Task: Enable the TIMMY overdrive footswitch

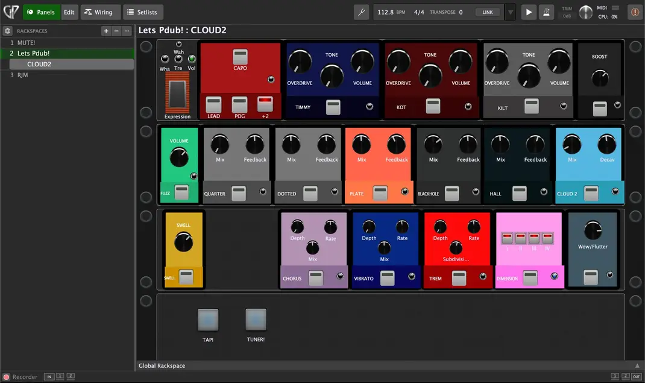Action: pyautogui.click(x=333, y=107)
